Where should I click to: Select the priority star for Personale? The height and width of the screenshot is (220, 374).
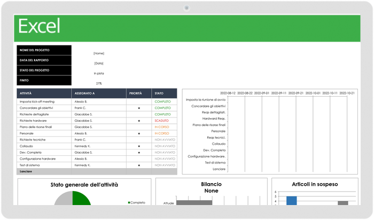click(x=139, y=133)
